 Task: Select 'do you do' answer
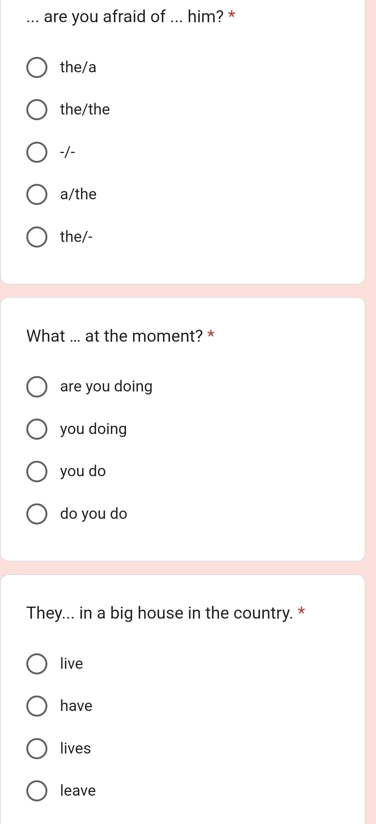pos(37,514)
